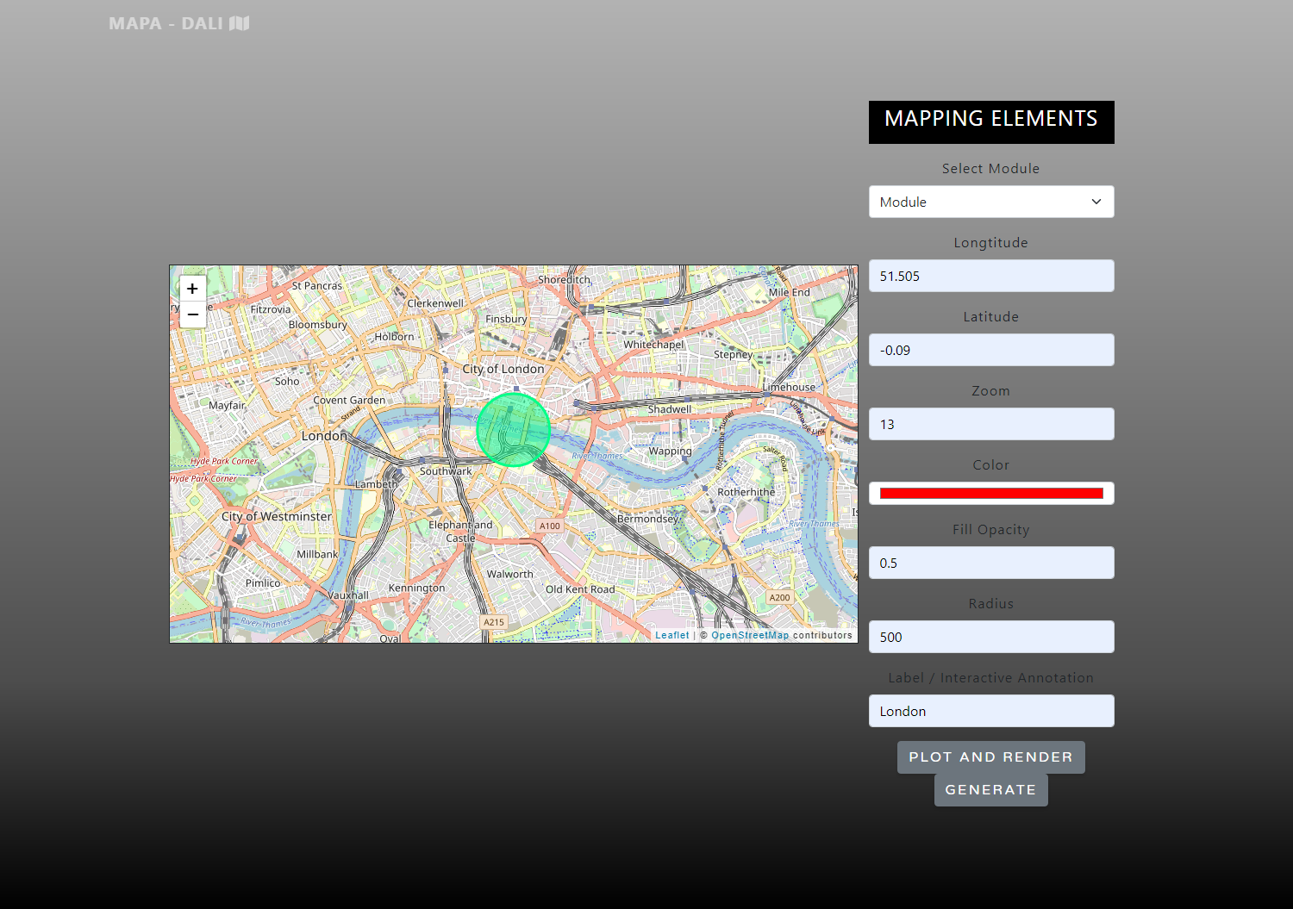
Task: Open the red Color picker swatch
Action: (x=990, y=493)
